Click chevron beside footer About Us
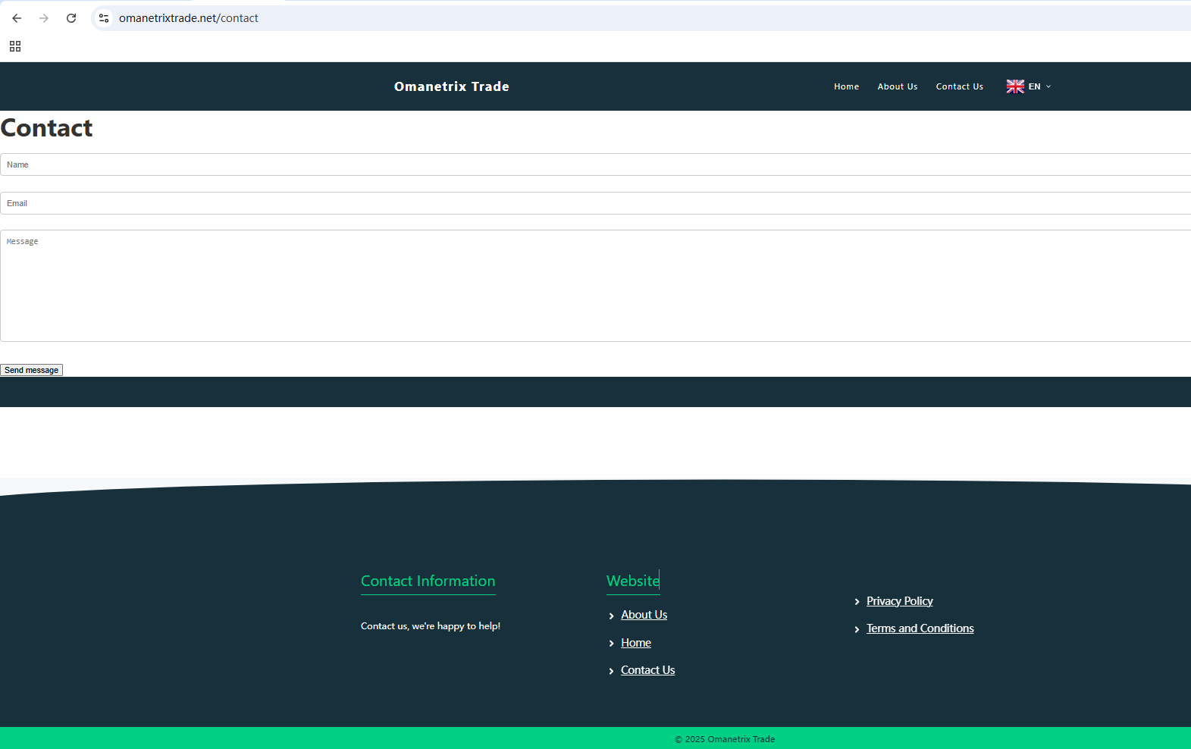Image resolution: width=1191 pixels, height=749 pixels. pos(612,616)
